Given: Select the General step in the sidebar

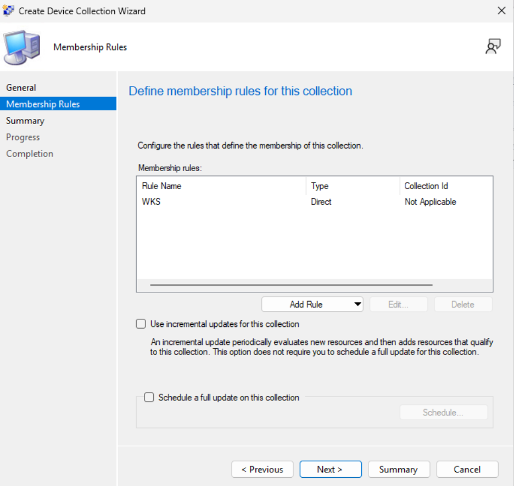Looking at the screenshot, I should pyautogui.click(x=22, y=87).
